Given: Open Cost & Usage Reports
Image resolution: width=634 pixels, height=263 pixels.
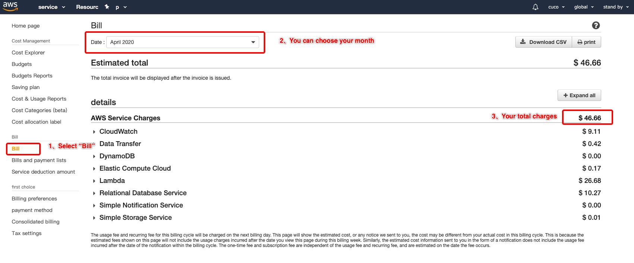Looking at the screenshot, I should [39, 99].
